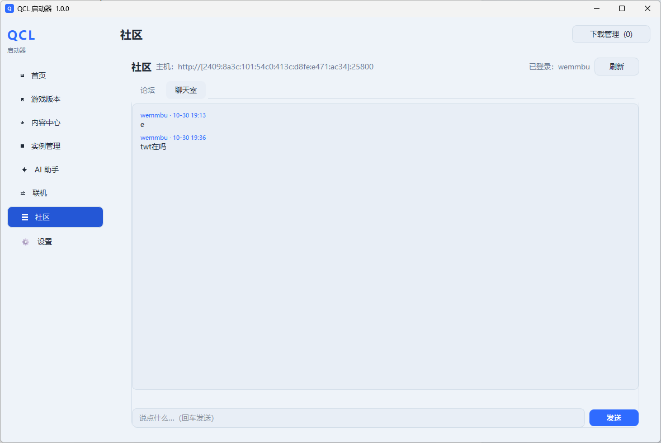The width and height of the screenshot is (661, 443).
Task: Click the home icon beside 首页
Action: tap(22, 76)
